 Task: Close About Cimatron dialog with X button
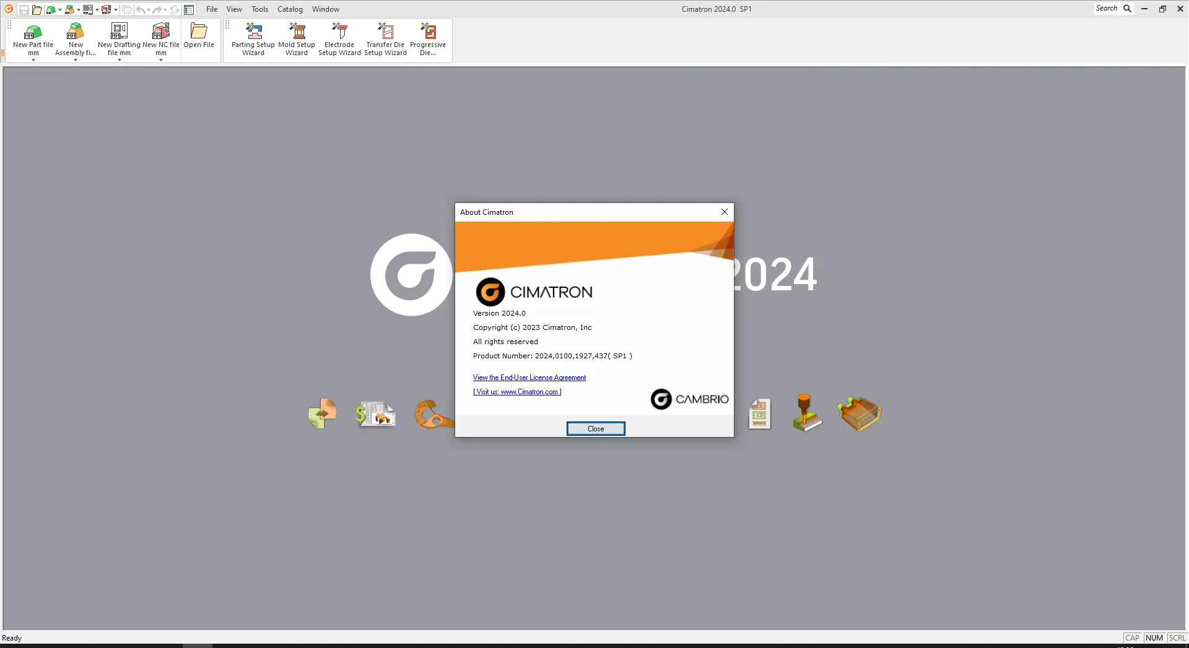[725, 212]
